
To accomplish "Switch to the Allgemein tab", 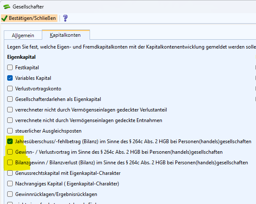I will click(x=23, y=35).
